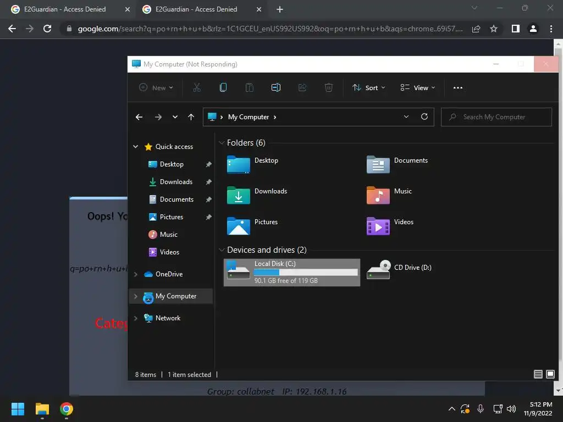Click the Share icon in Explorer toolbar
This screenshot has height=422, width=563.
pos(302,87)
